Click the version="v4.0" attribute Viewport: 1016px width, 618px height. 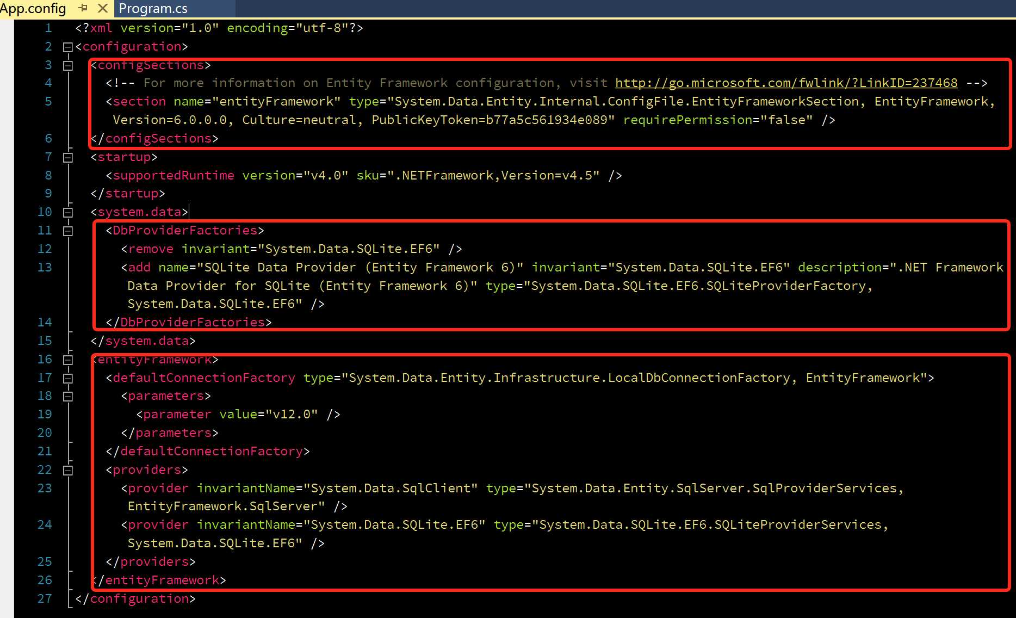(295, 175)
